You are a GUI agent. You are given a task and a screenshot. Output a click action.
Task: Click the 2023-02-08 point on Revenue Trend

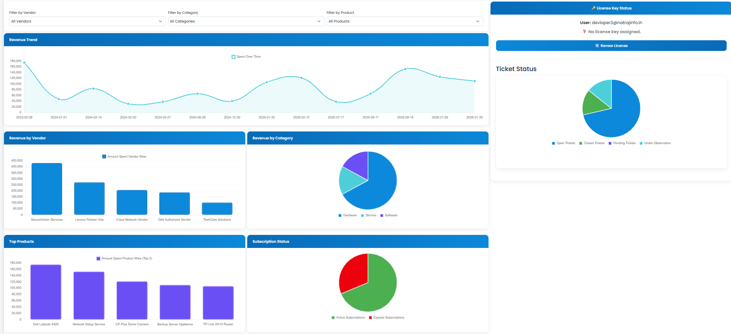24,62
